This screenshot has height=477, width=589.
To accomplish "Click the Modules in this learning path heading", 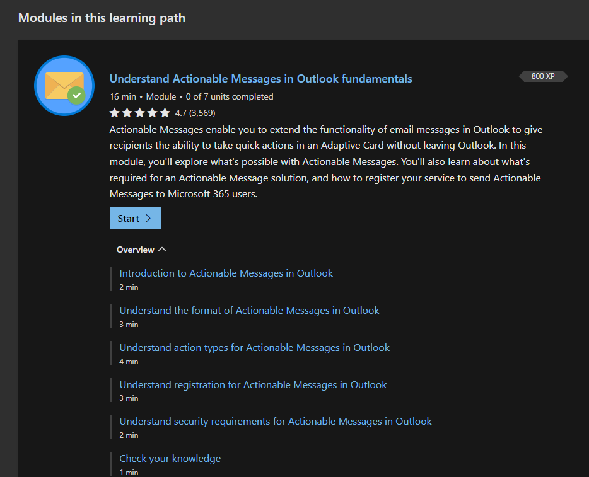I will pyautogui.click(x=102, y=18).
